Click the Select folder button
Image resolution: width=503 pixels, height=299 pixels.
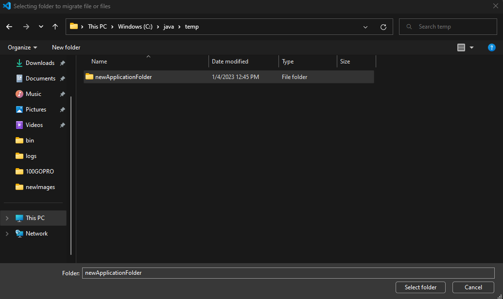tap(420, 287)
